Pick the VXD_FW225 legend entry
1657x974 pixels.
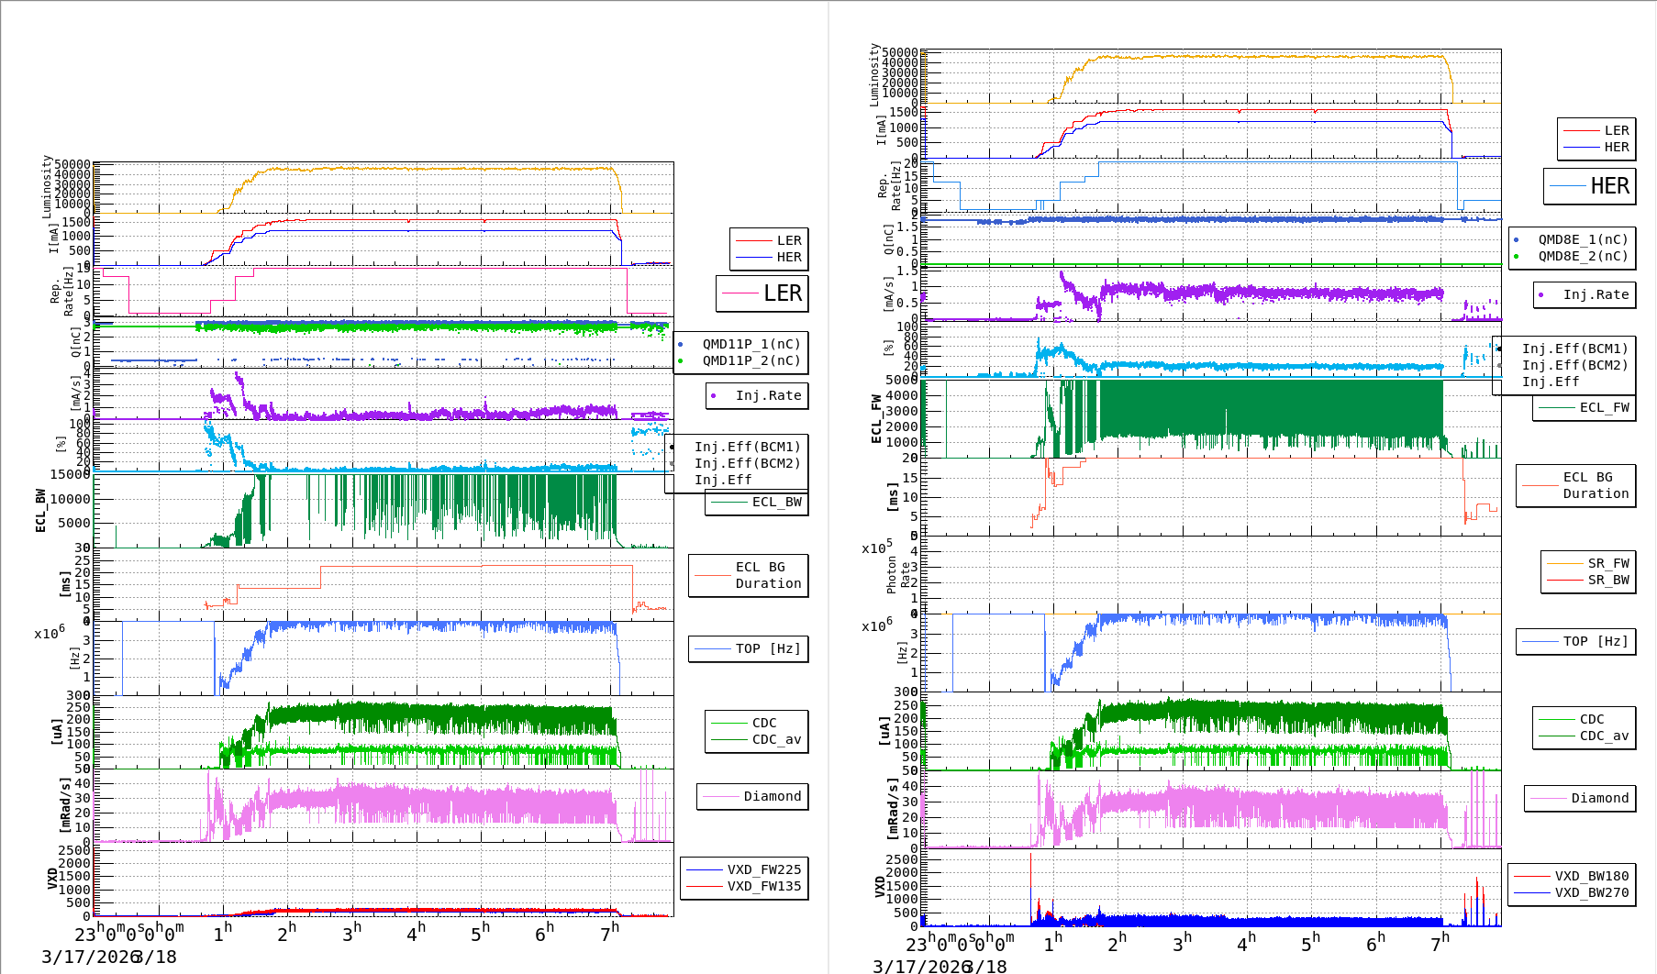[763, 869]
